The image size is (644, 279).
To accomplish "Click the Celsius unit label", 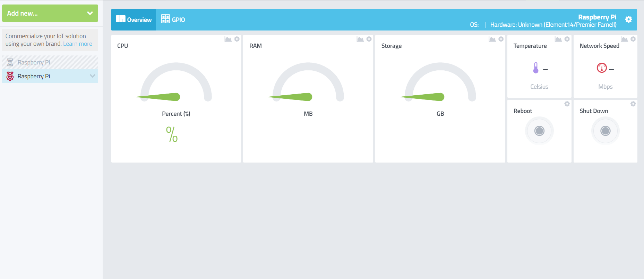I will 539,87.
